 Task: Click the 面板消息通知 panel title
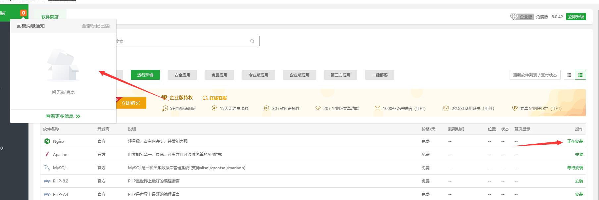(31, 26)
